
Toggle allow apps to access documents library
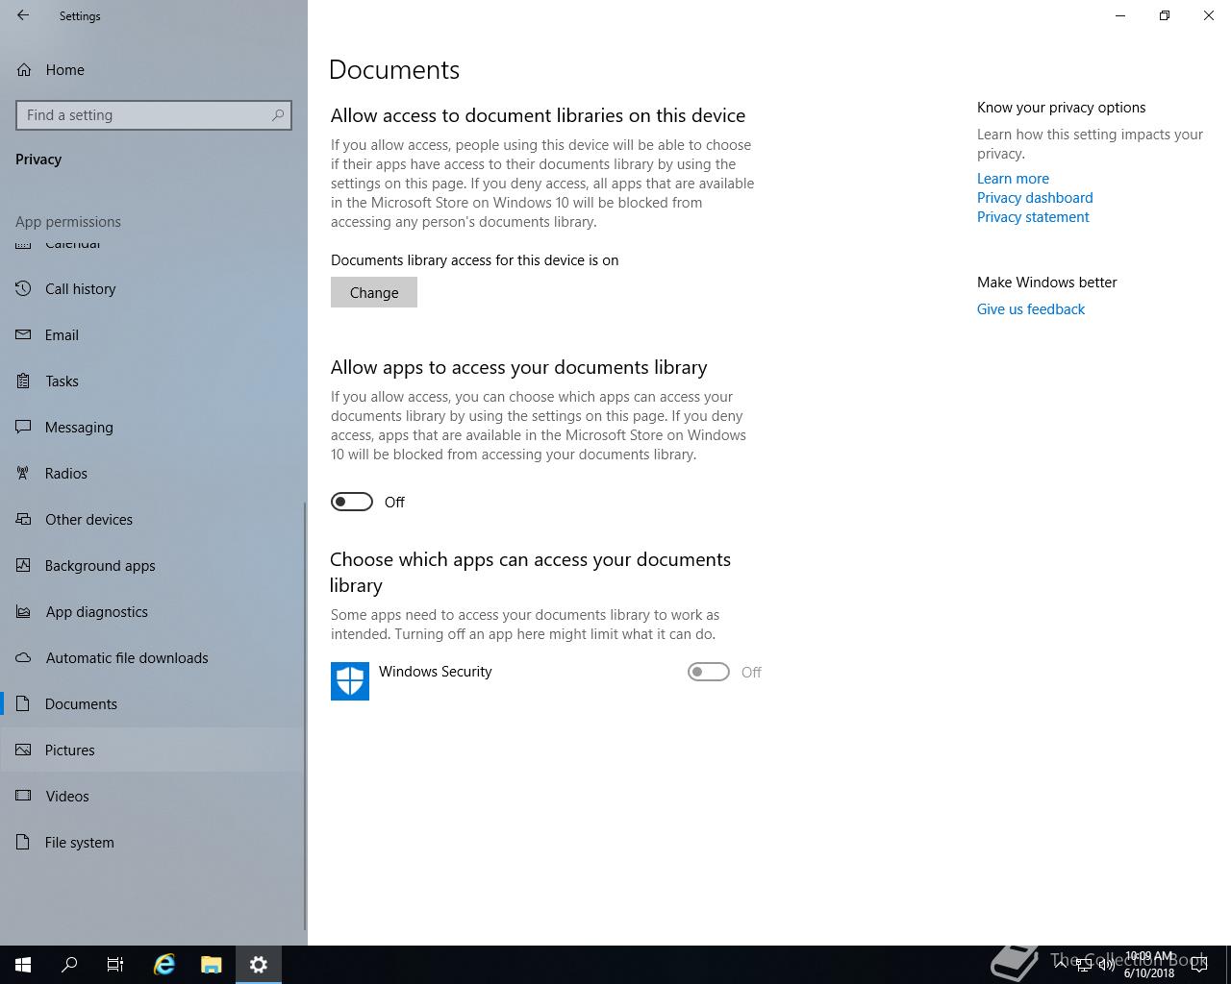[352, 502]
